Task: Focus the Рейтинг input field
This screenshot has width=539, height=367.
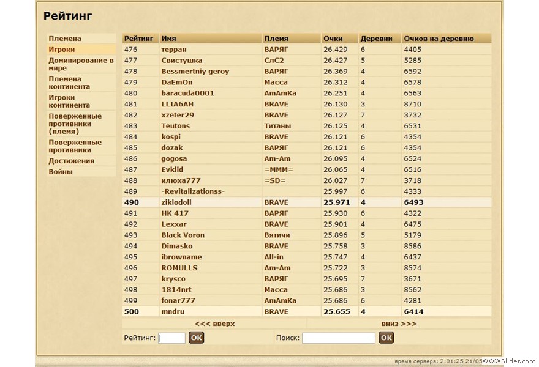Action: click(x=171, y=338)
